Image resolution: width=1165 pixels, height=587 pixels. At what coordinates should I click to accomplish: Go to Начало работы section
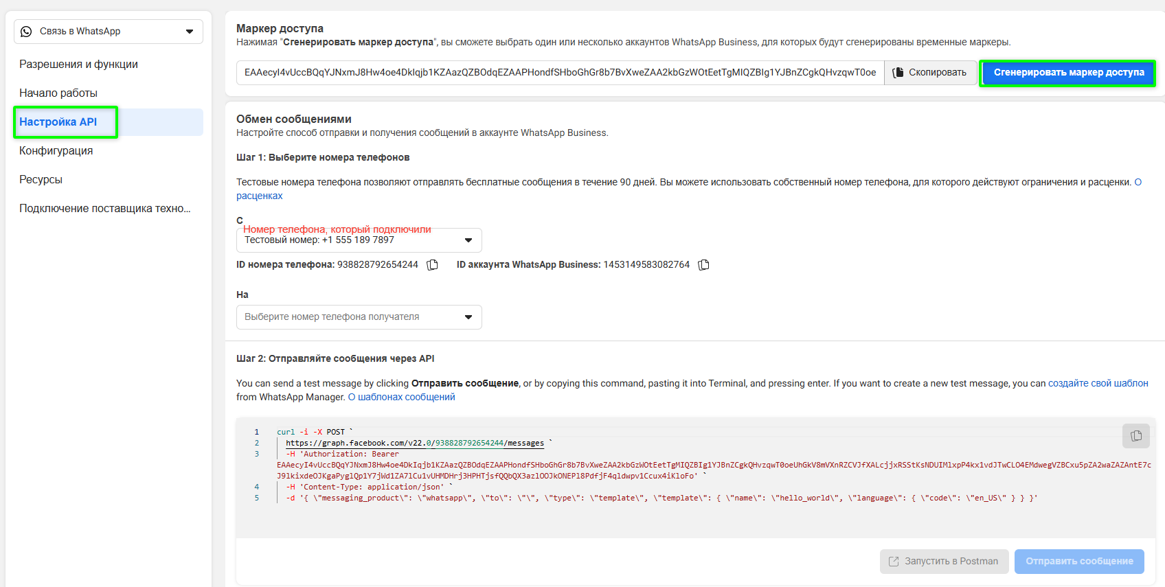coord(58,93)
